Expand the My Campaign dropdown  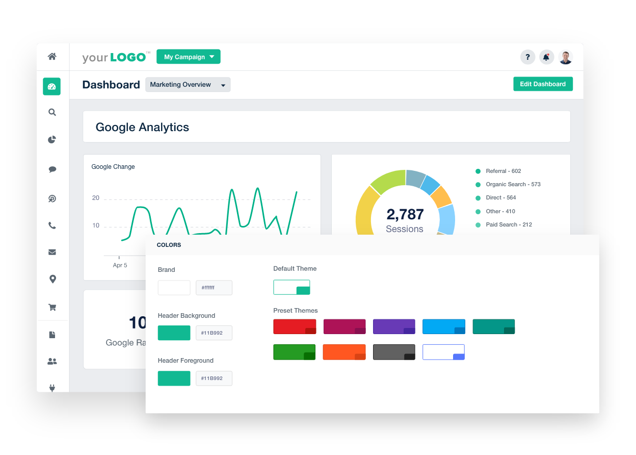[x=189, y=57]
